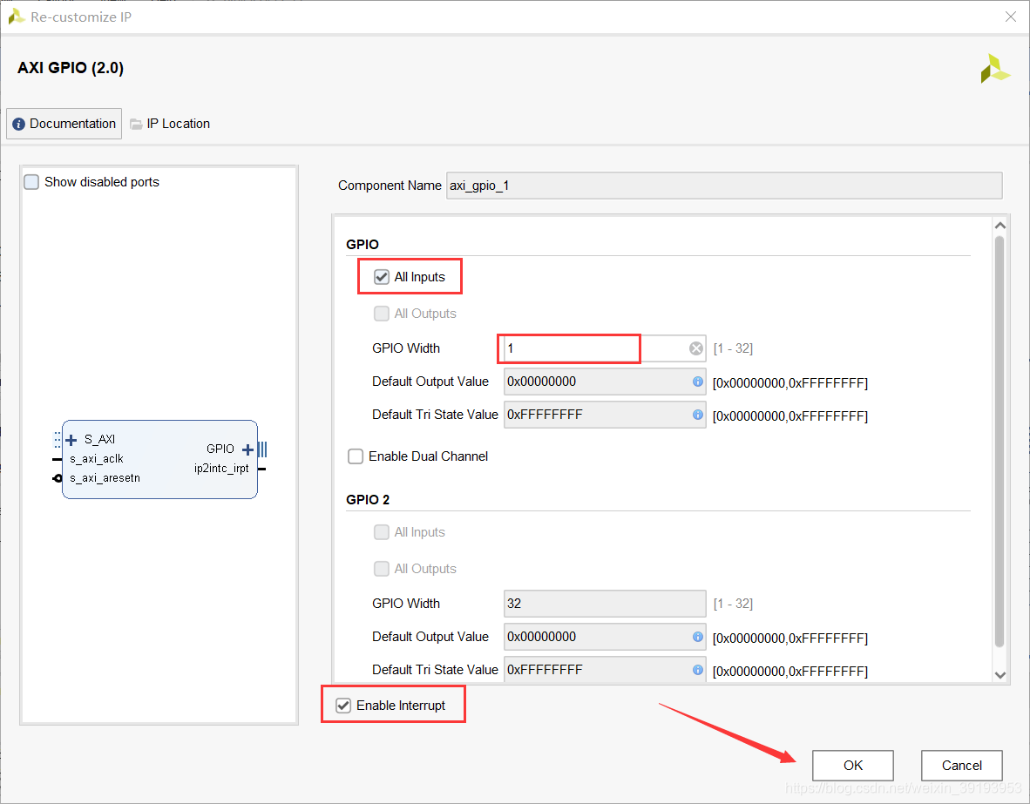This screenshot has width=1030, height=804.
Task: Confirm settings with the OK button
Action: coord(852,766)
